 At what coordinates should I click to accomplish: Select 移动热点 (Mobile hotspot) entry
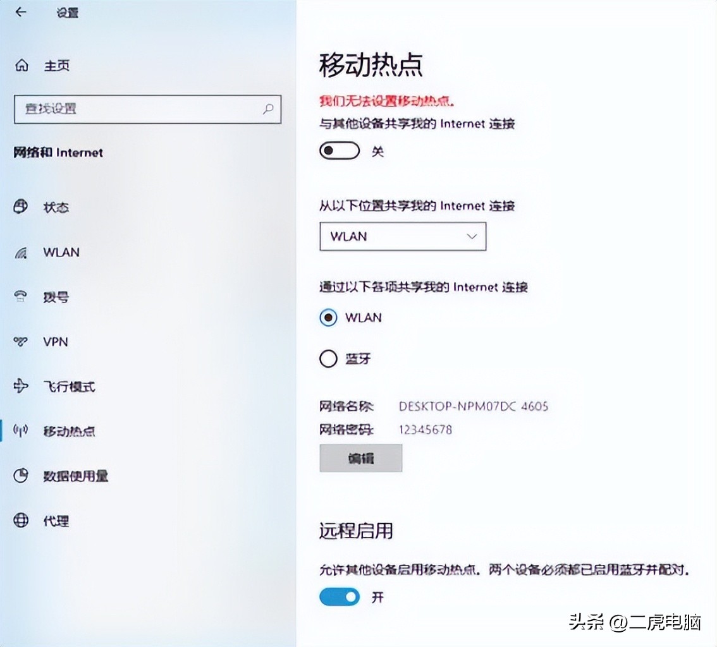point(70,432)
